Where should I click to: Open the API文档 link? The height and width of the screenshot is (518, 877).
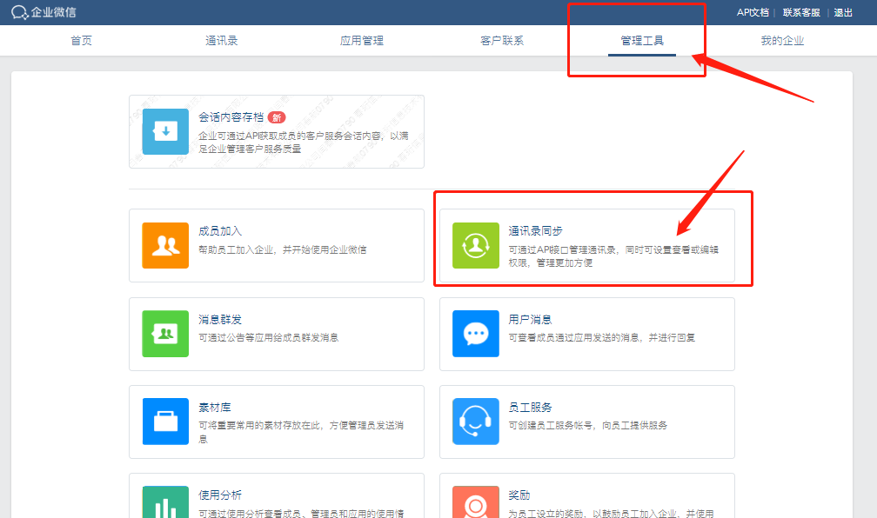(x=753, y=12)
